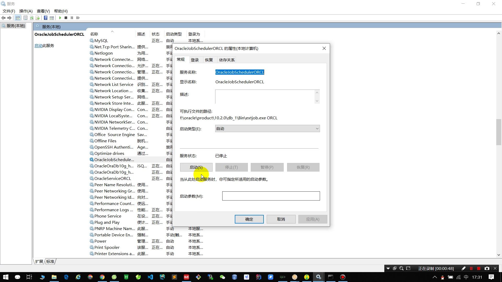Click the down arrow of description box scrollbar
502x282 pixels.
click(x=317, y=101)
